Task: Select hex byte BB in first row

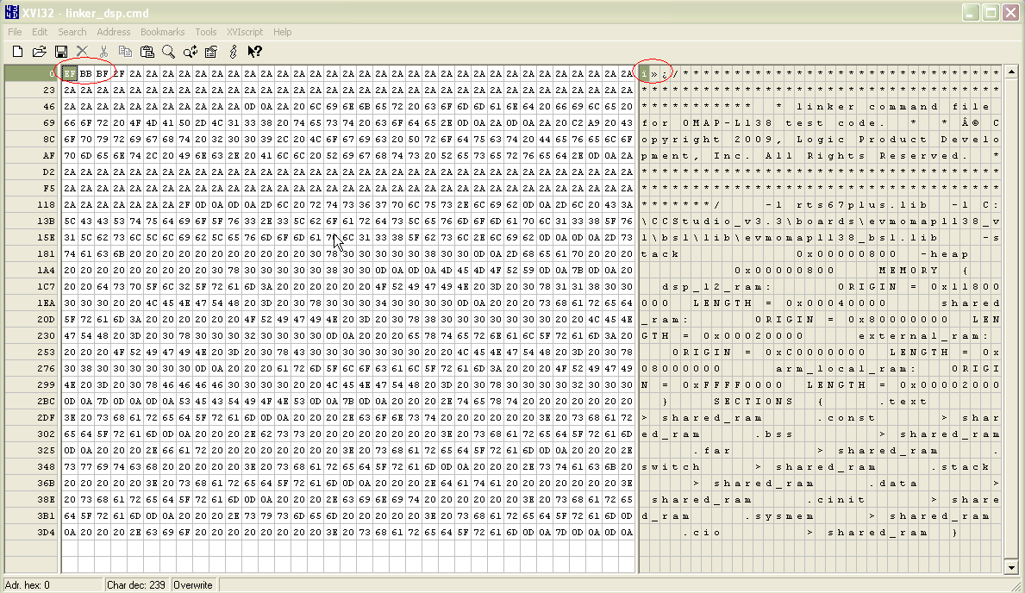Action: coord(85,74)
